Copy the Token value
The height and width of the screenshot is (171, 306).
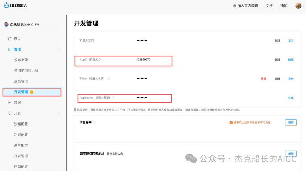(277, 79)
